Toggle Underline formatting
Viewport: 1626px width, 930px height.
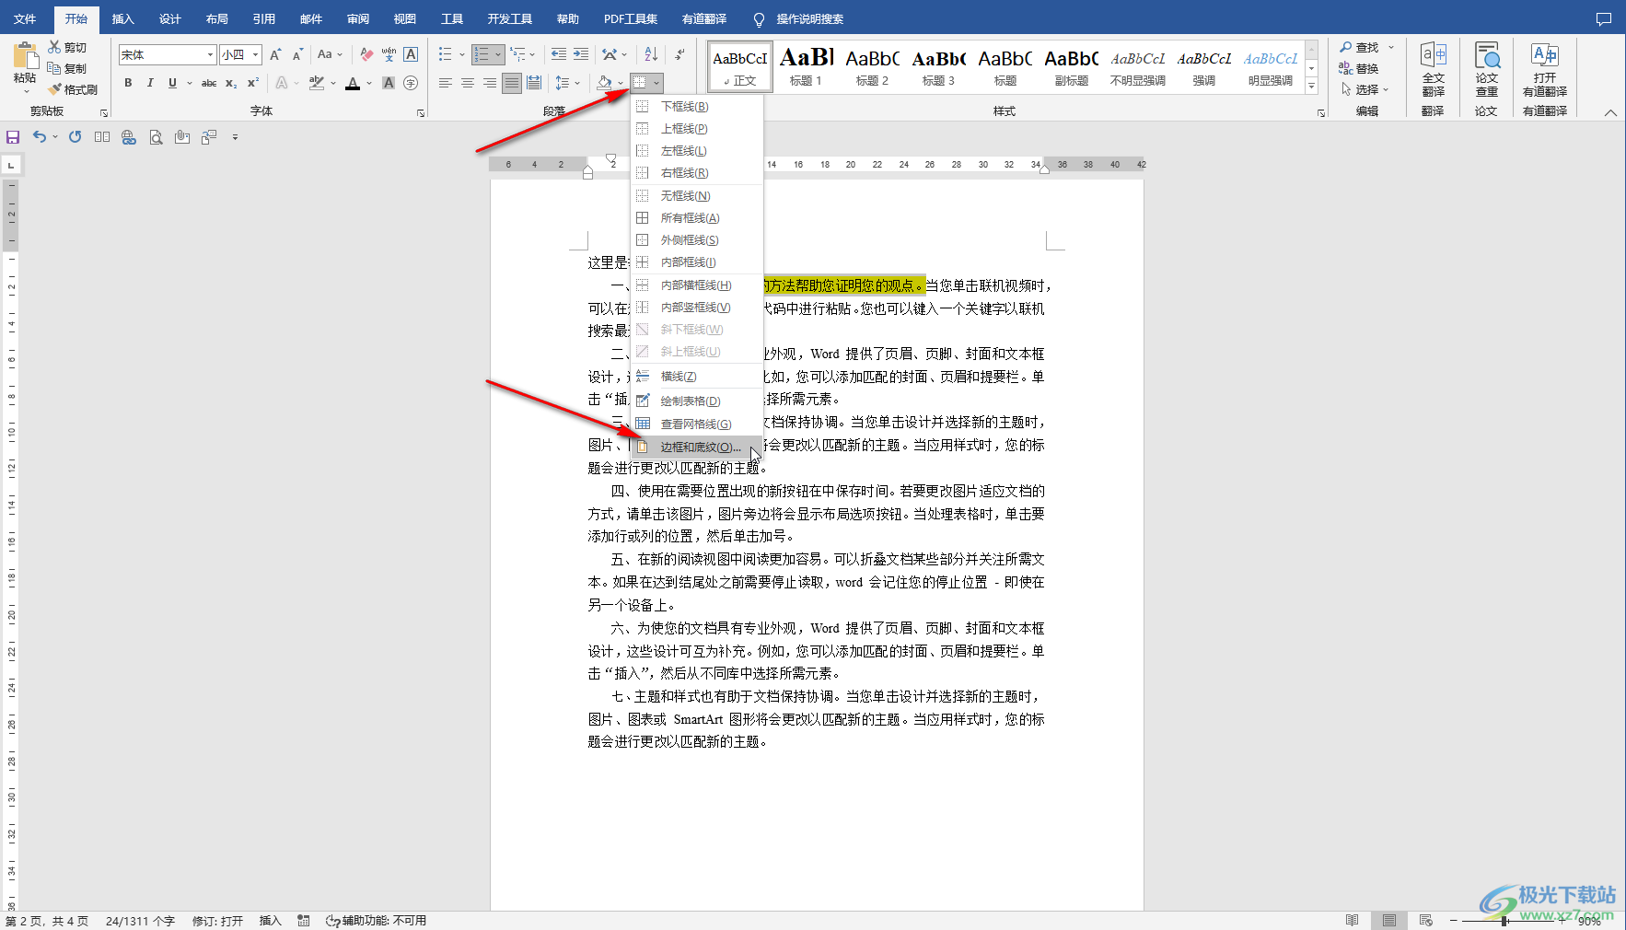(172, 83)
